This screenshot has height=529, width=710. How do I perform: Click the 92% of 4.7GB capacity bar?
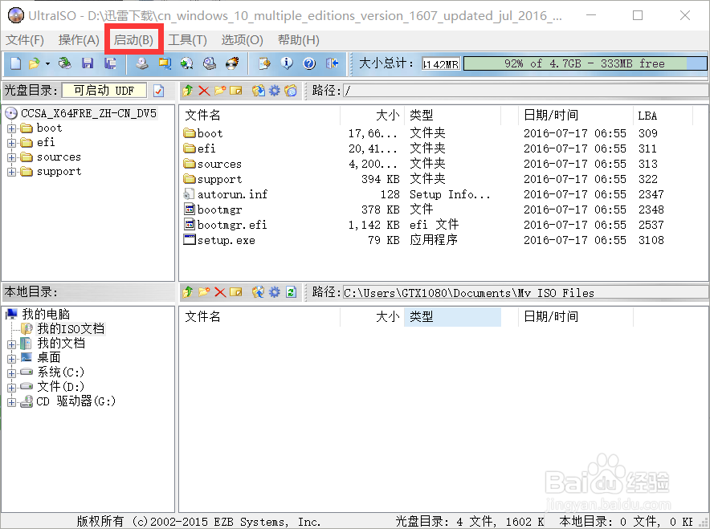(585, 63)
